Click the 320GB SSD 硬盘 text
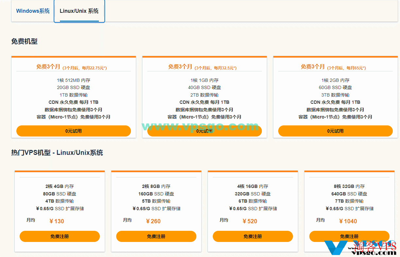This screenshot has width=400, height=257. point(253,194)
